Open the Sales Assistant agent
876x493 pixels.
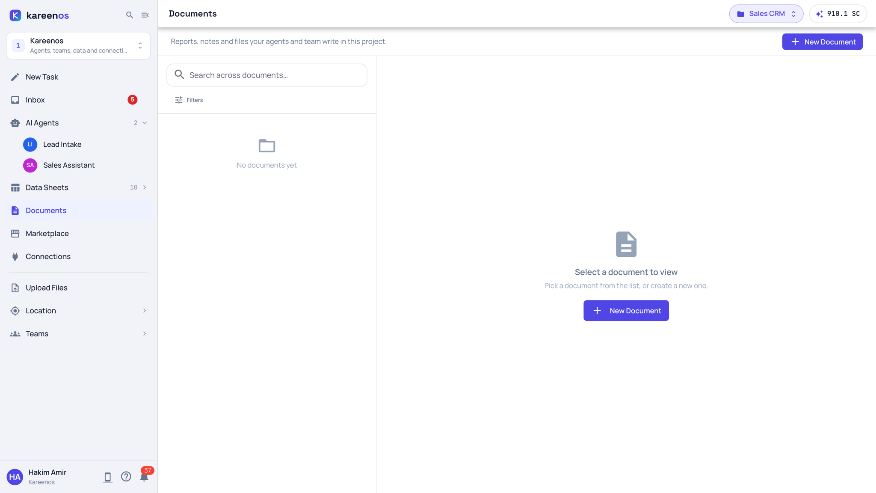click(79, 165)
